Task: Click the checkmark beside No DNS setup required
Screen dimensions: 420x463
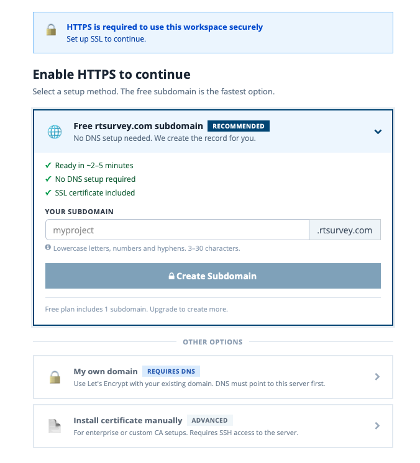Action: (48, 179)
